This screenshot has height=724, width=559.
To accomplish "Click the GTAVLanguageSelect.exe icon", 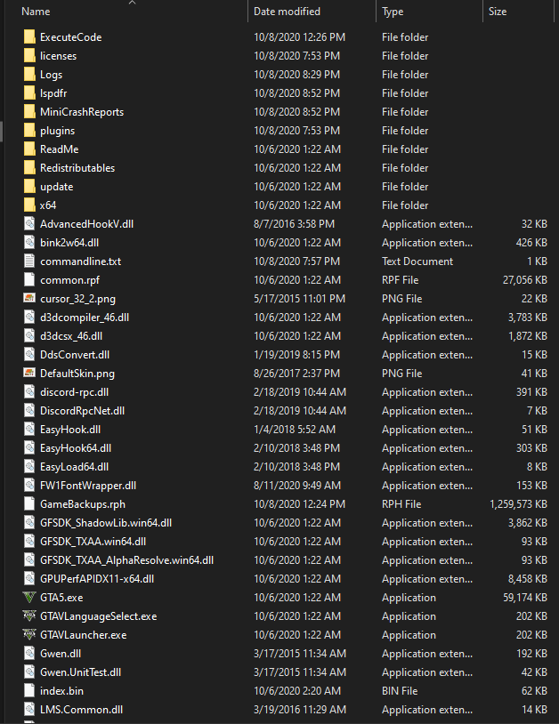I will click(x=29, y=616).
